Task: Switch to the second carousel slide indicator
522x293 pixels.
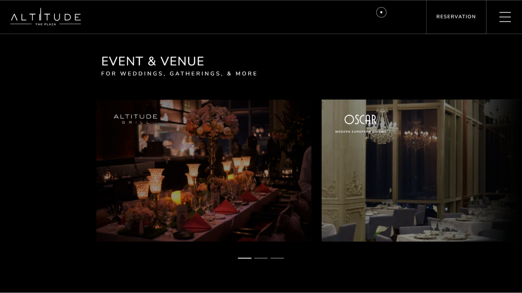Action: click(261, 258)
